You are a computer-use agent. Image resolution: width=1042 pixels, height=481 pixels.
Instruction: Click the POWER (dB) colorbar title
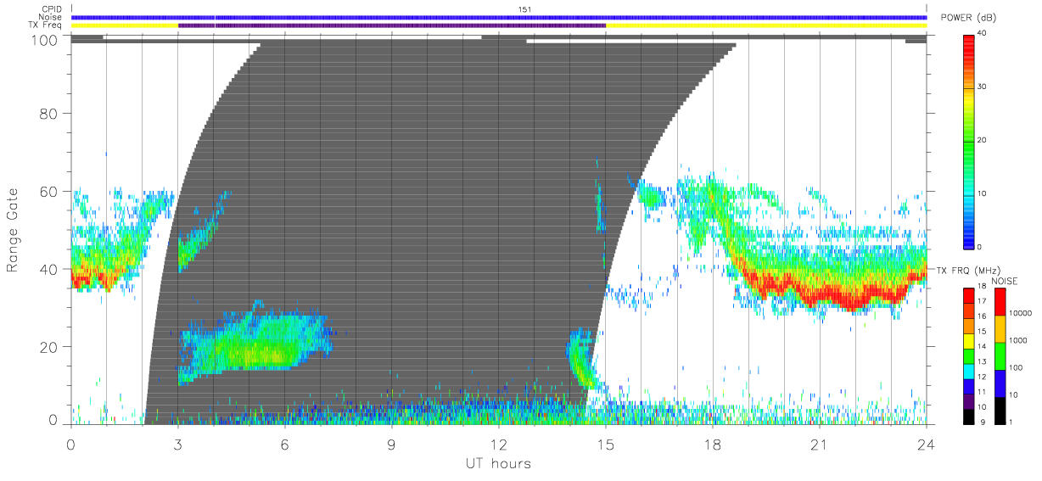(x=968, y=19)
